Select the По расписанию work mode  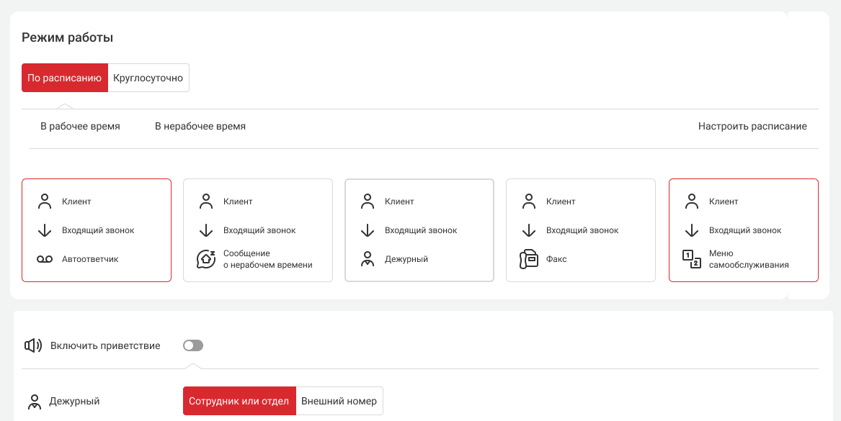tap(64, 78)
